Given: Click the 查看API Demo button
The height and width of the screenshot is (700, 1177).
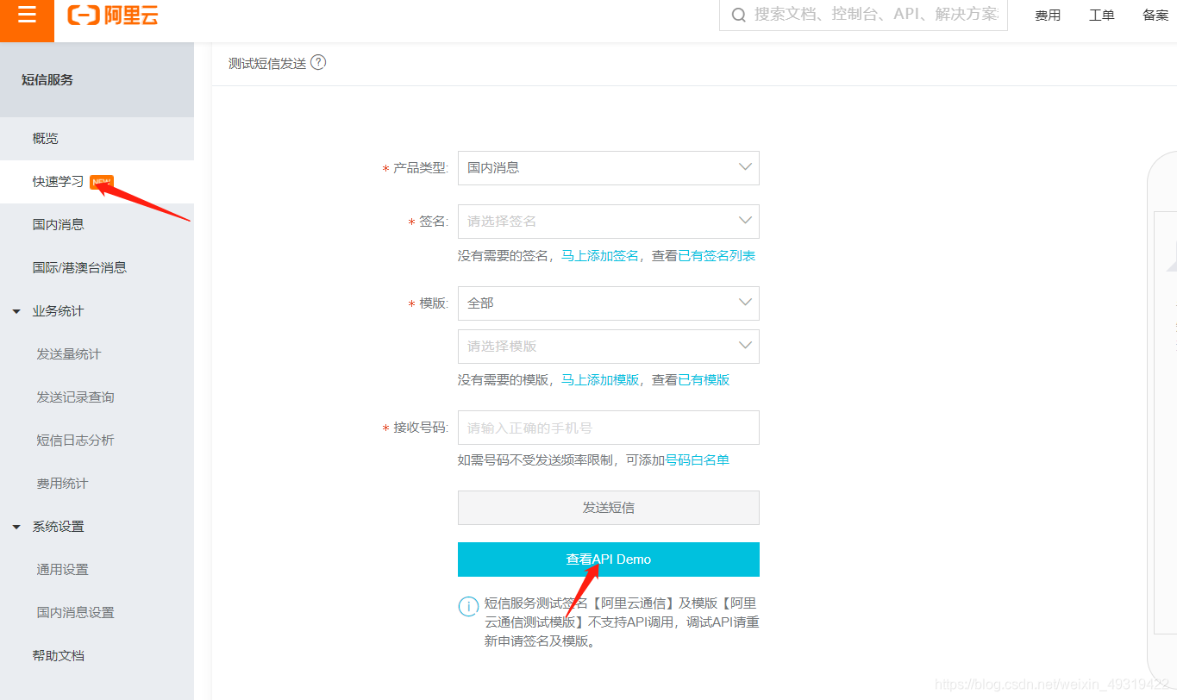Looking at the screenshot, I should pos(608,559).
